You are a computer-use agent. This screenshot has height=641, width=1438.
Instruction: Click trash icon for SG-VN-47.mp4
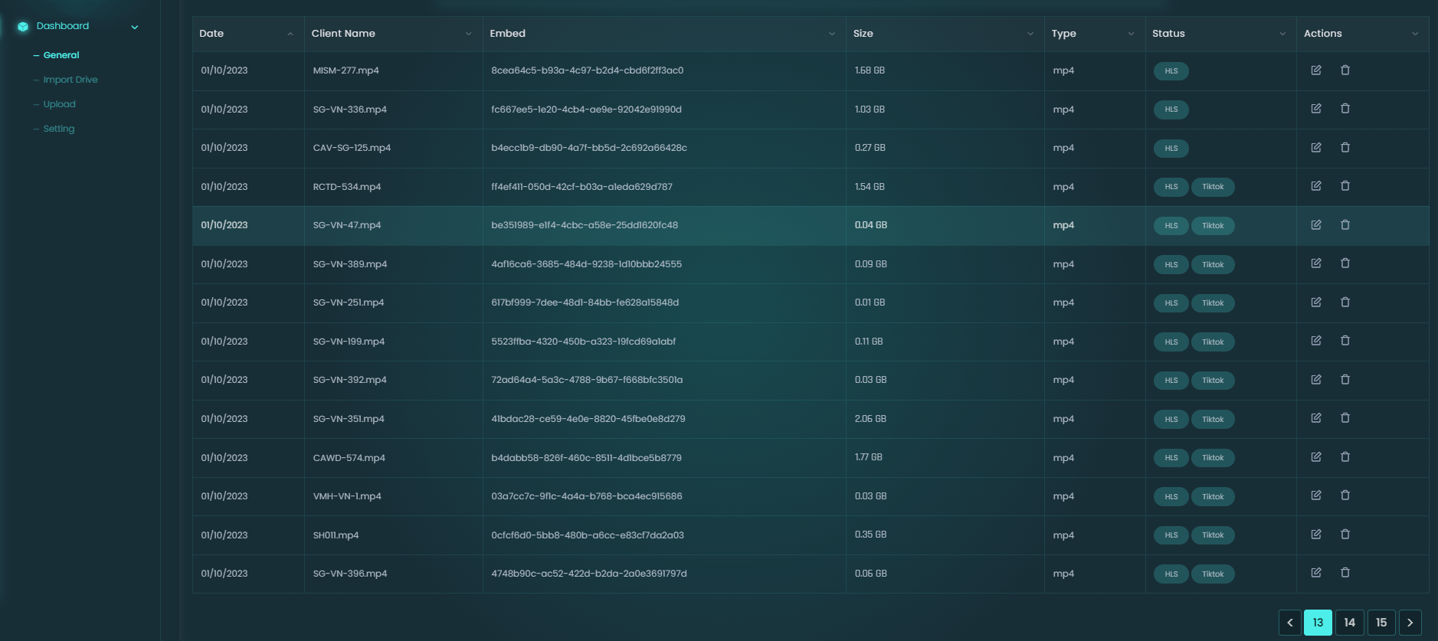pyautogui.click(x=1345, y=225)
